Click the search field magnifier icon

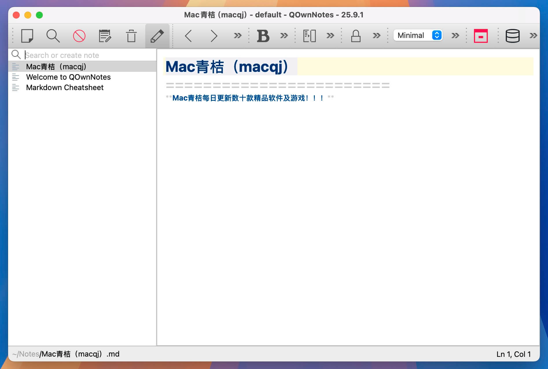[16, 54]
